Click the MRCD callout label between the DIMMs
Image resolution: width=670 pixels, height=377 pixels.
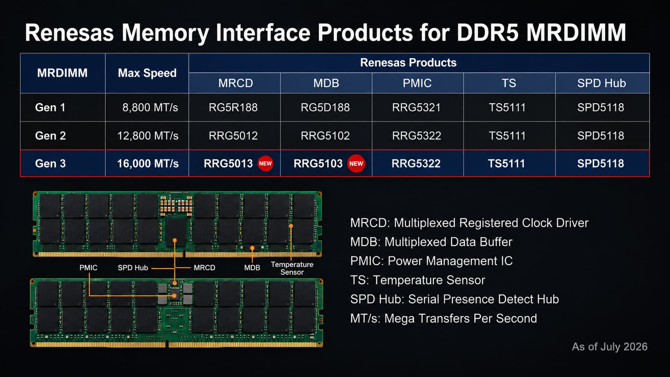(204, 268)
